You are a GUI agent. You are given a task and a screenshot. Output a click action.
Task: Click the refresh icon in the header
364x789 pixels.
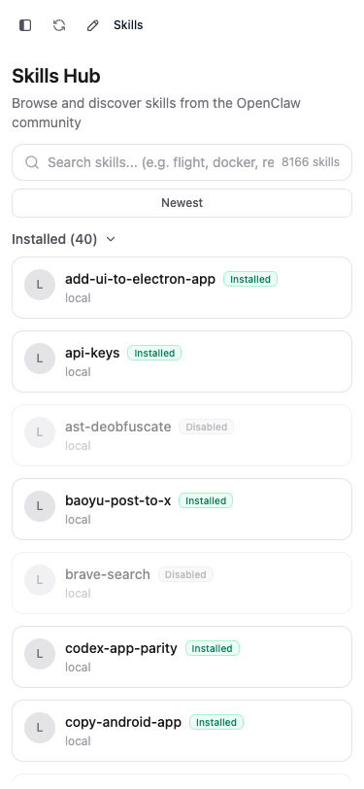[x=59, y=25]
